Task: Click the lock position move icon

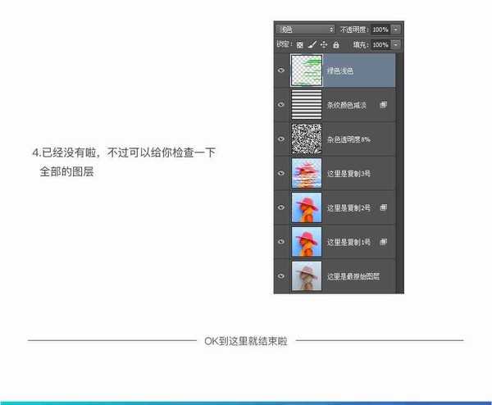Action: [x=324, y=44]
